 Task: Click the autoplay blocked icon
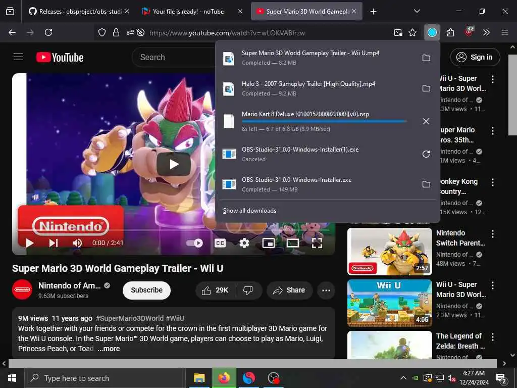click(x=140, y=32)
